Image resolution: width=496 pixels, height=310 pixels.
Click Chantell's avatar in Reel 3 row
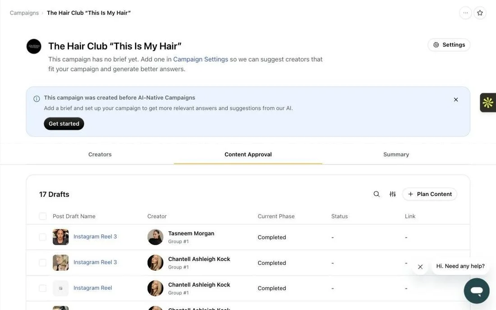[x=155, y=263]
